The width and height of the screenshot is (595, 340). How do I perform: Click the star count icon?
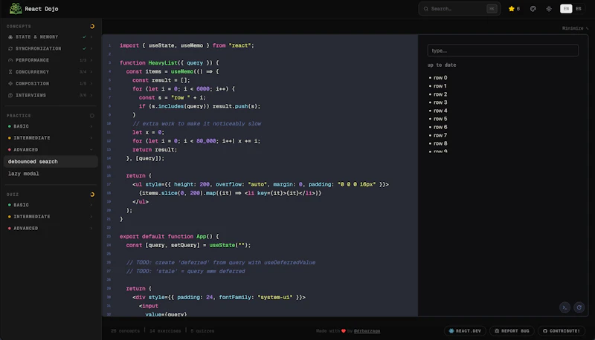click(x=511, y=9)
